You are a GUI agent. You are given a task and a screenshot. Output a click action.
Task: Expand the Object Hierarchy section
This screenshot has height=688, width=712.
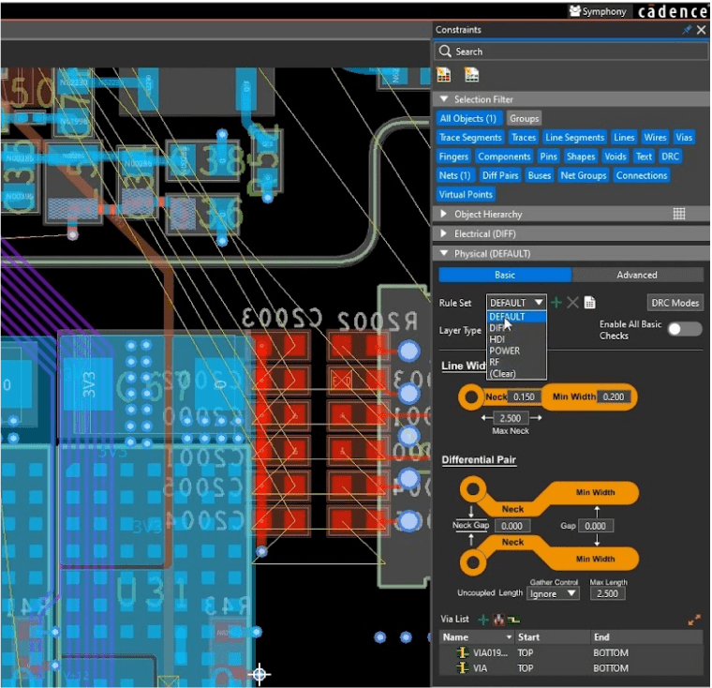pos(444,214)
